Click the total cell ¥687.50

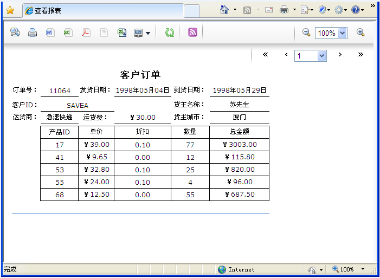[x=240, y=195]
